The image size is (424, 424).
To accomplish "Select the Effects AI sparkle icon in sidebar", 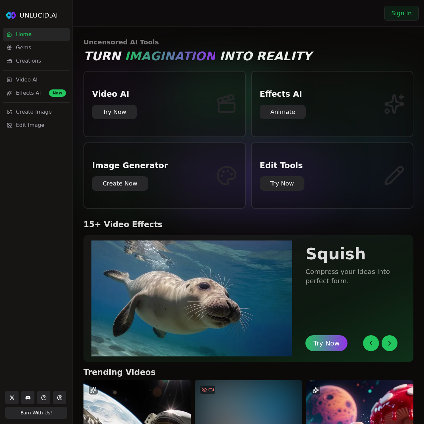I will pyautogui.click(x=9, y=93).
